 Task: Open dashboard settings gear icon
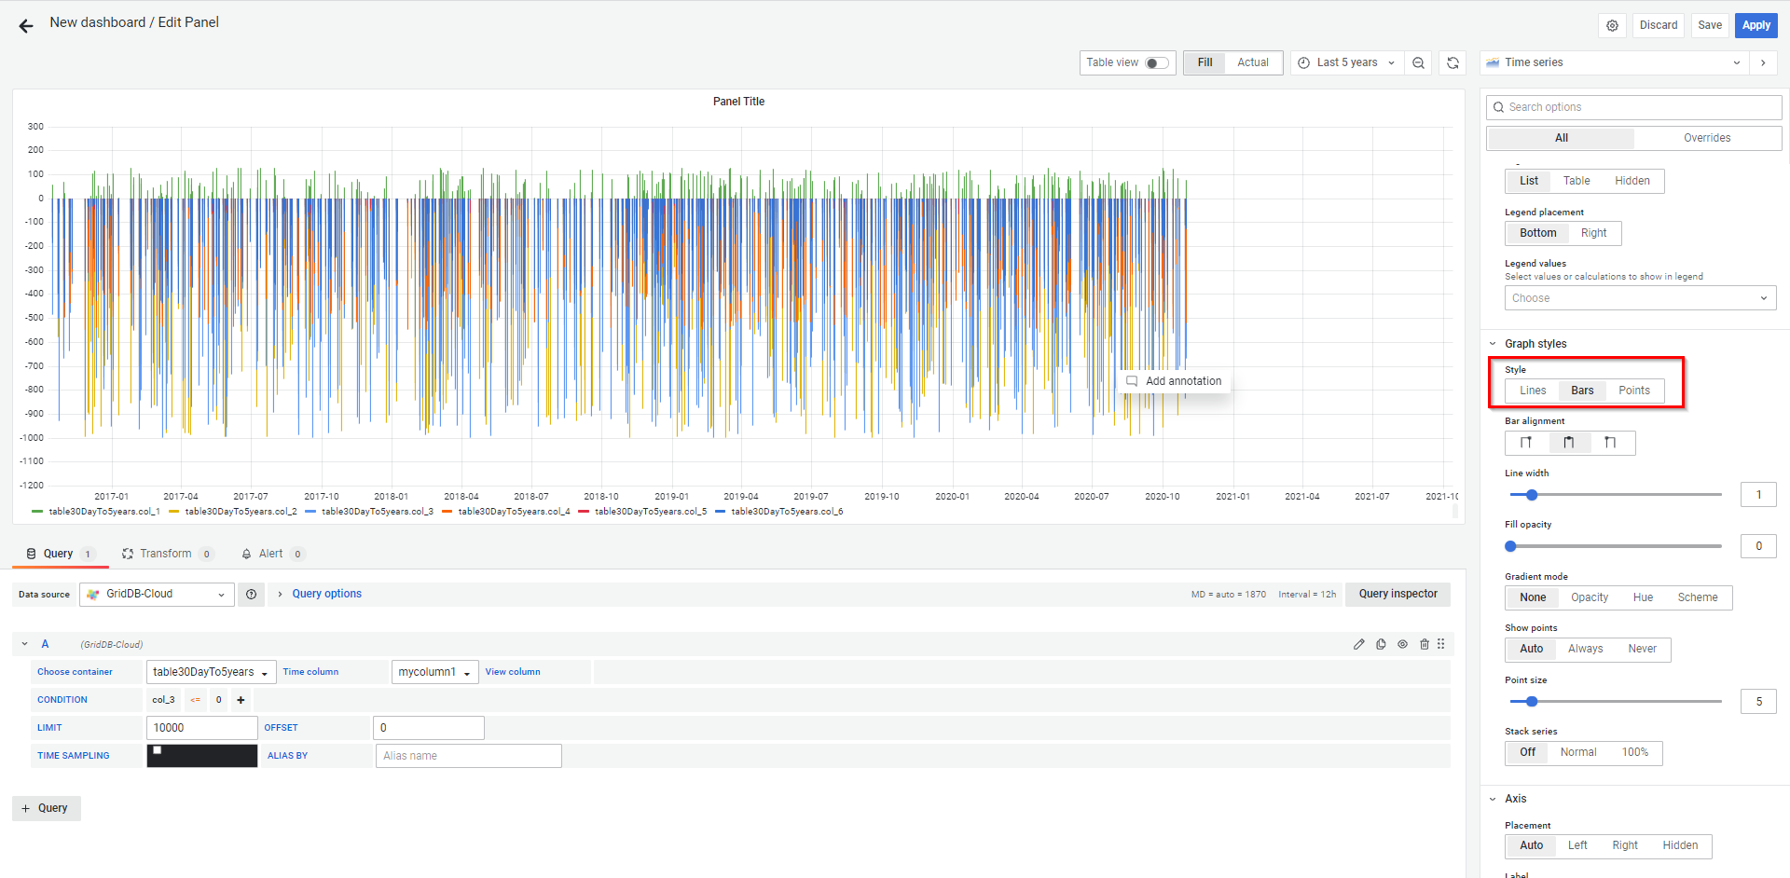[1612, 26]
